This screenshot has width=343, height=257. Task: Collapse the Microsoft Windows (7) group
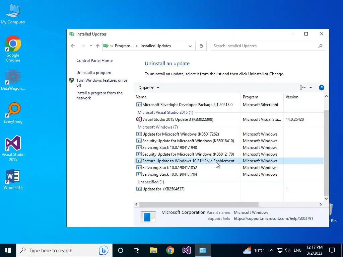(157, 127)
